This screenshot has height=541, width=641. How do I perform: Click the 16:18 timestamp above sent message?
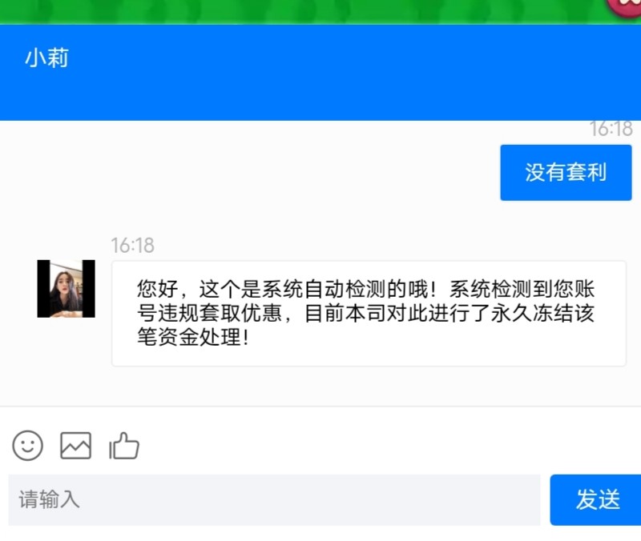[611, 129]
